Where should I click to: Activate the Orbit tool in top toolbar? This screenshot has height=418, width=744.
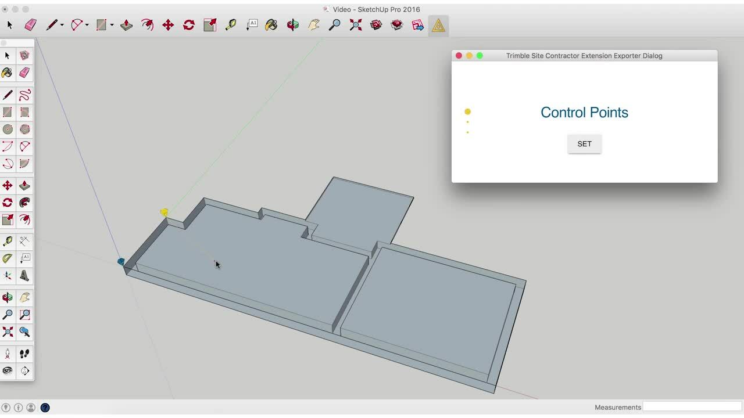(x=292, y=25)
